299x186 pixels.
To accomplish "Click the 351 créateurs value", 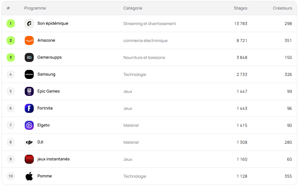I will click(288, 40).
